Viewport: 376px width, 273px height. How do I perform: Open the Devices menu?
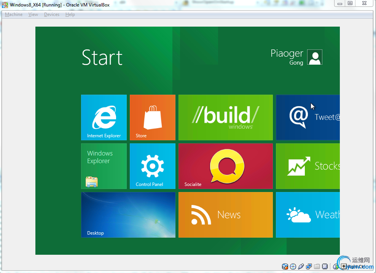tap(51, 14)
